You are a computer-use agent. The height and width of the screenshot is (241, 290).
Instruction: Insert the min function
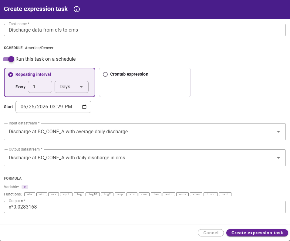pos(42,194)
